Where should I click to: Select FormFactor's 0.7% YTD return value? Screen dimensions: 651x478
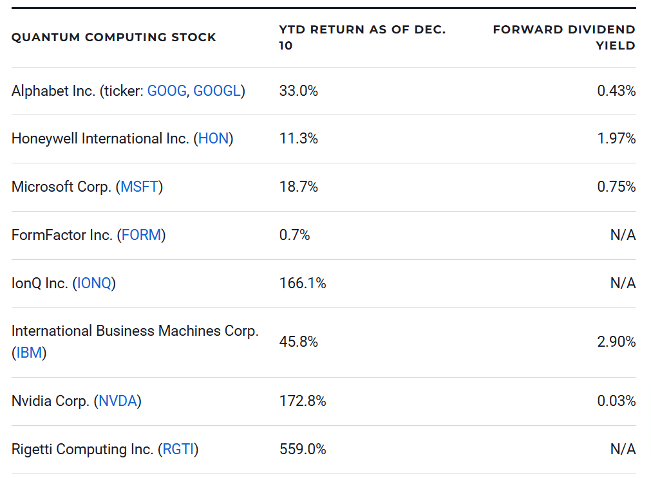295,235
